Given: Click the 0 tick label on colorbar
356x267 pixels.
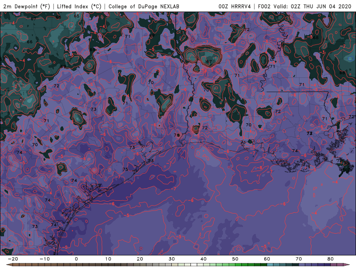Looking at the screenshot, I should (76, 259).
